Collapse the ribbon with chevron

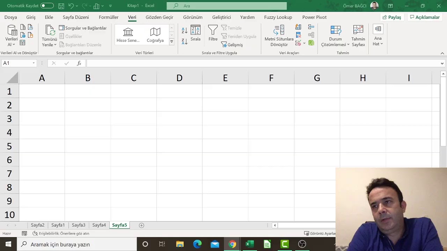coord(442,53)
